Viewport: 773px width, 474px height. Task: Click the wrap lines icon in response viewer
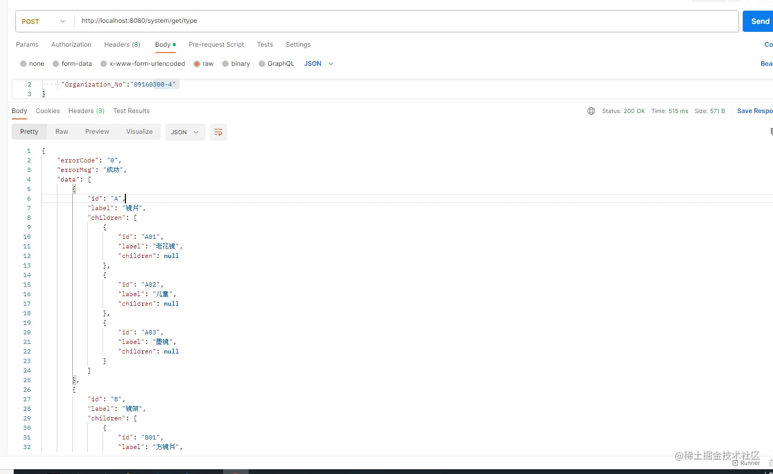point(218,132)
